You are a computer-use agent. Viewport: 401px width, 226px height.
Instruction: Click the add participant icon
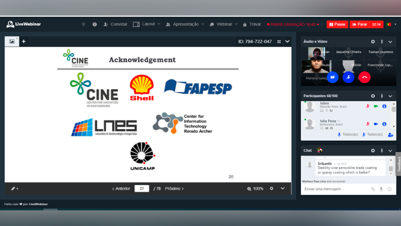point(390,135)
